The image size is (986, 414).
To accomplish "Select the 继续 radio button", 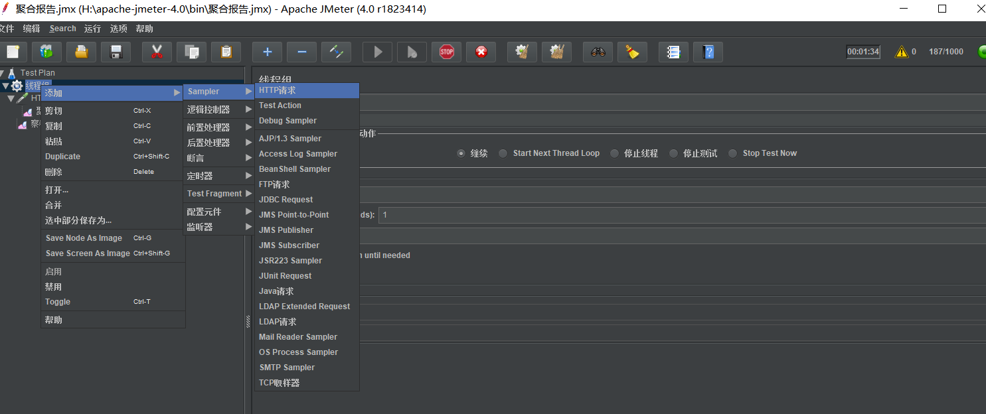I will point(461,153).
